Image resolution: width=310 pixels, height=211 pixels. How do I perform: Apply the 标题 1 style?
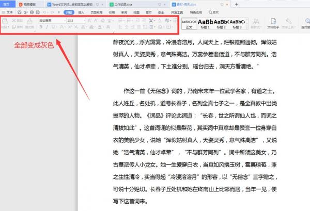click(205, 24)
